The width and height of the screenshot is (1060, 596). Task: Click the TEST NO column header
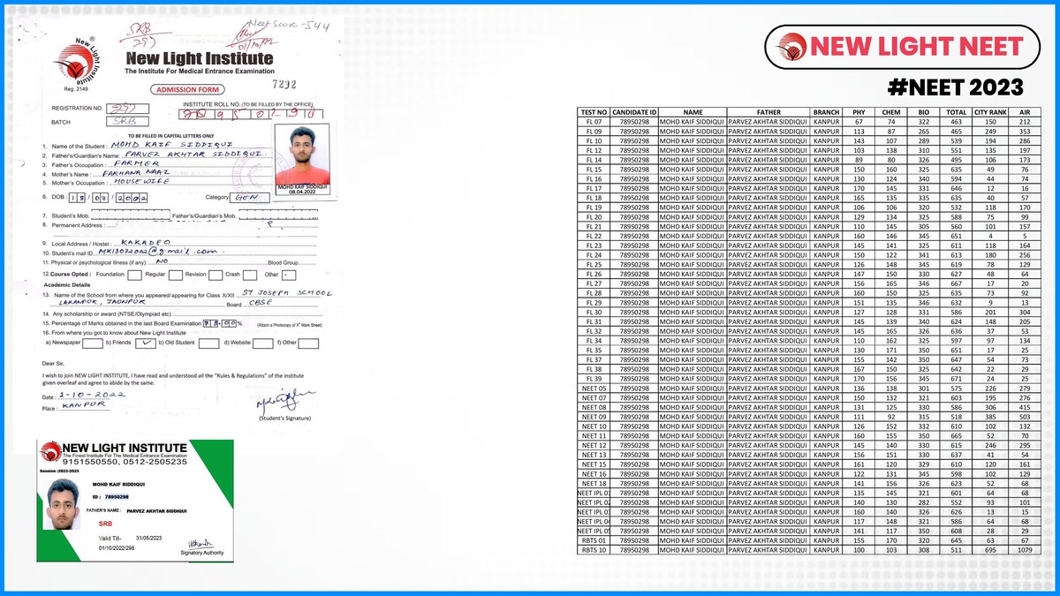pyautogui.click(x=594, y=112)
